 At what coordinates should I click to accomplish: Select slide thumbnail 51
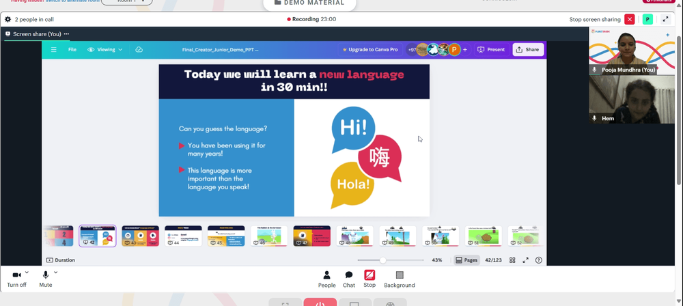484,236
